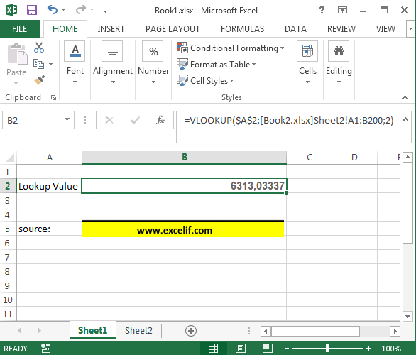The image size is (416, 355).
Task: Click horizontal scrollbar left arrow
Action: [266, 331]
